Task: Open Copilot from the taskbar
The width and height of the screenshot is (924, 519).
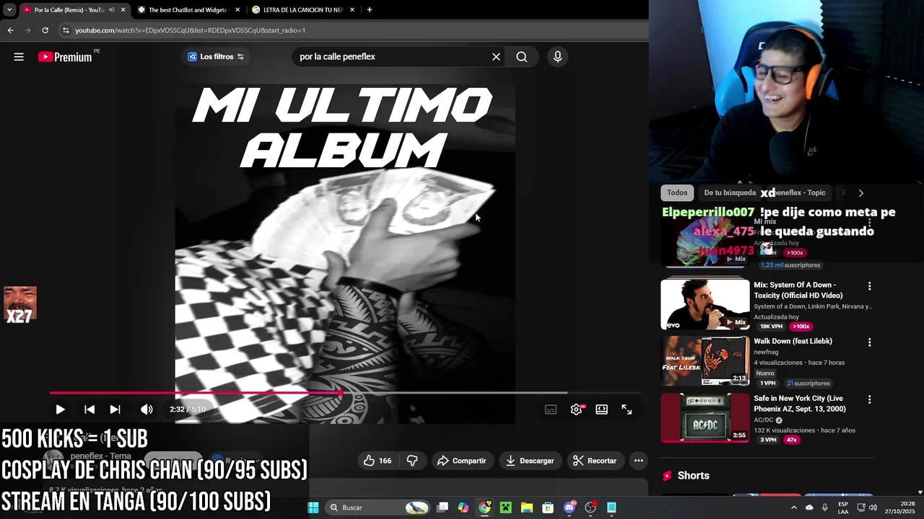Action: point(463,507)
